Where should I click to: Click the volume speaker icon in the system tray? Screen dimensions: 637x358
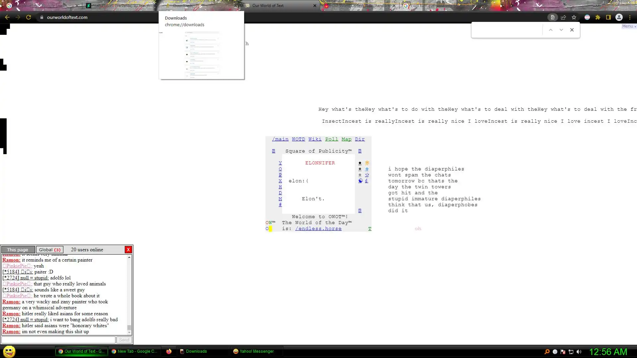tap(579, 352)
